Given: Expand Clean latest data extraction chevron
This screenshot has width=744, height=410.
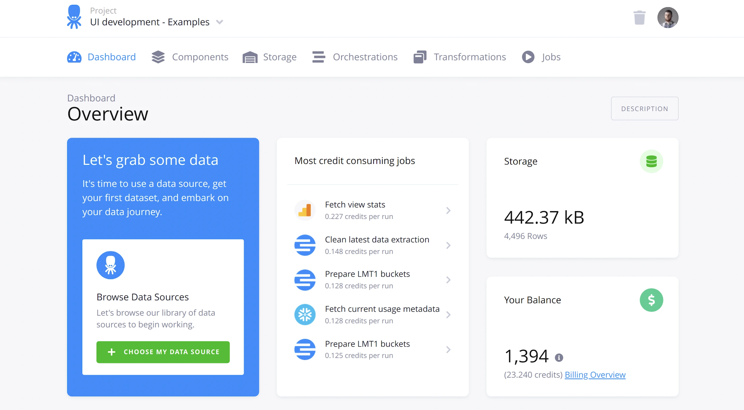Looking at the screenshot, I should 448,245.
